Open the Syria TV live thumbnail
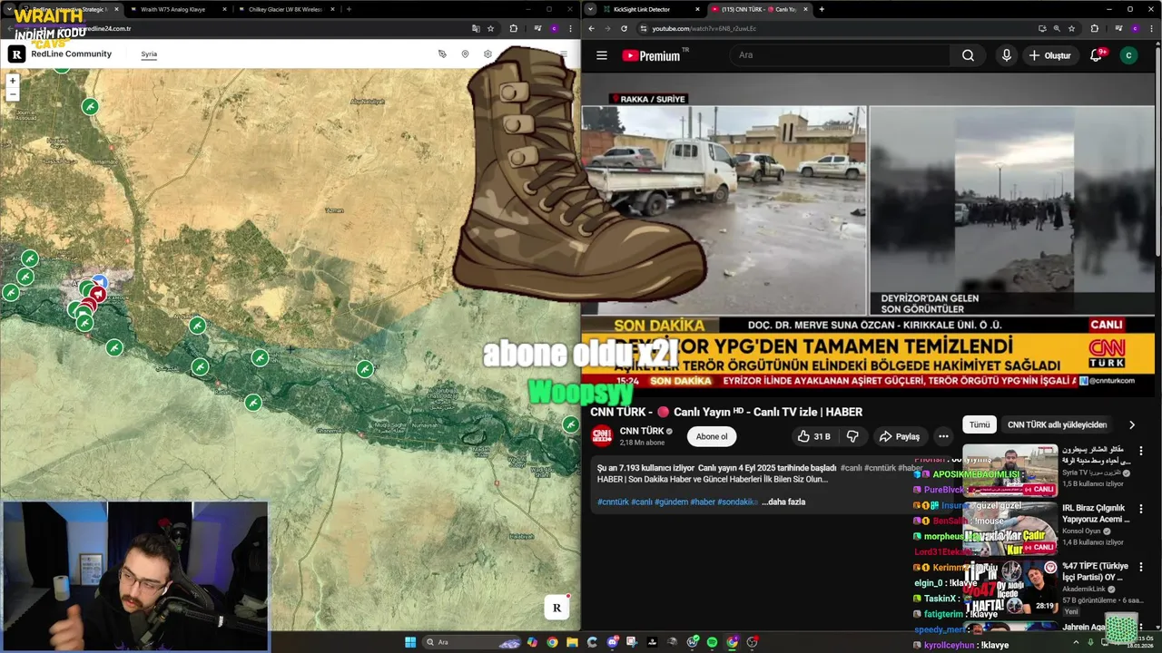The height and width of the screenshot is (653, 1162). click(1009, 469)
